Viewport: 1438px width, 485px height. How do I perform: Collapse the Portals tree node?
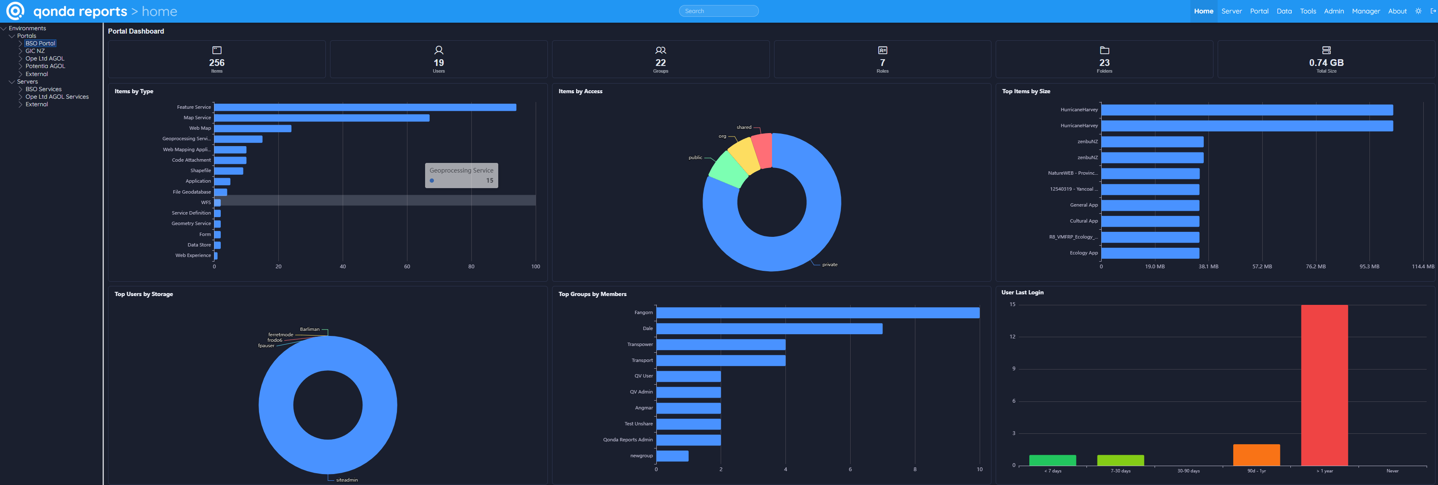click(x=12, y=36)
